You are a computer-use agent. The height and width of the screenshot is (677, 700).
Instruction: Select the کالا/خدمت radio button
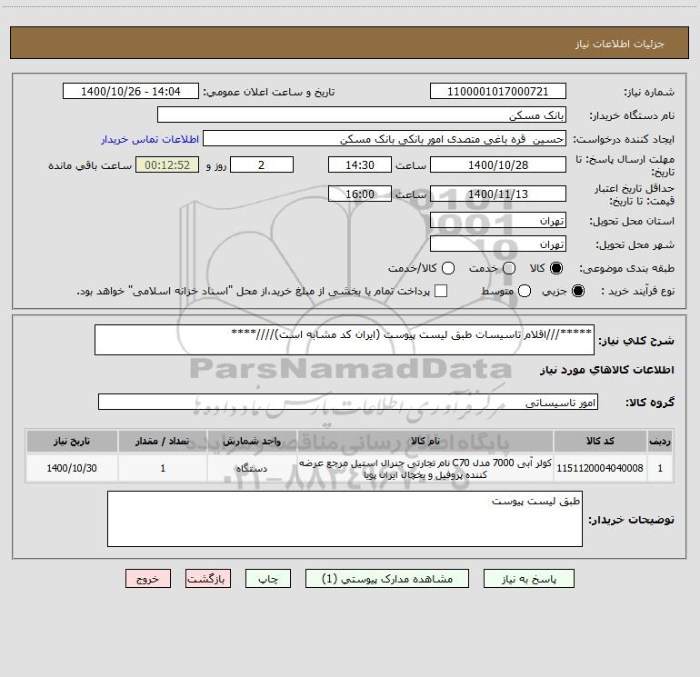[x=448, y=268]
